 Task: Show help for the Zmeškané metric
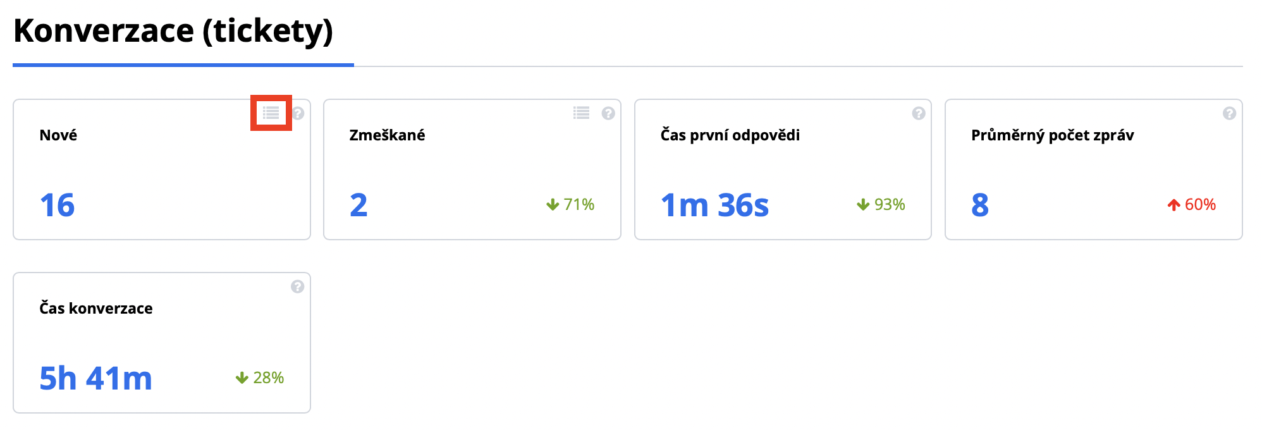click(x=608, y=113)
